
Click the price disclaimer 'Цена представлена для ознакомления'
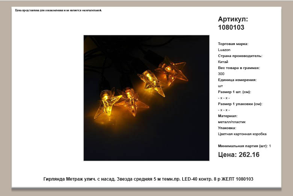click(59, 10)
